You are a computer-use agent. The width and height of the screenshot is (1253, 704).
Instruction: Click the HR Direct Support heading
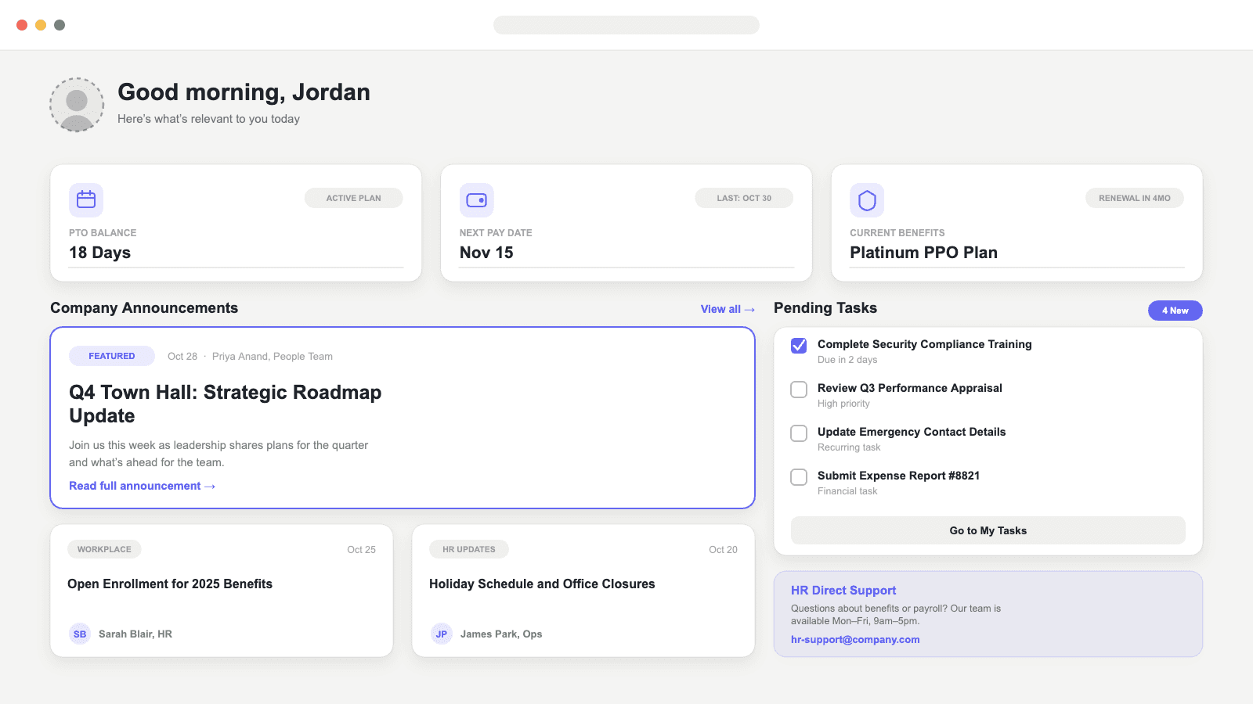point(843,591)
